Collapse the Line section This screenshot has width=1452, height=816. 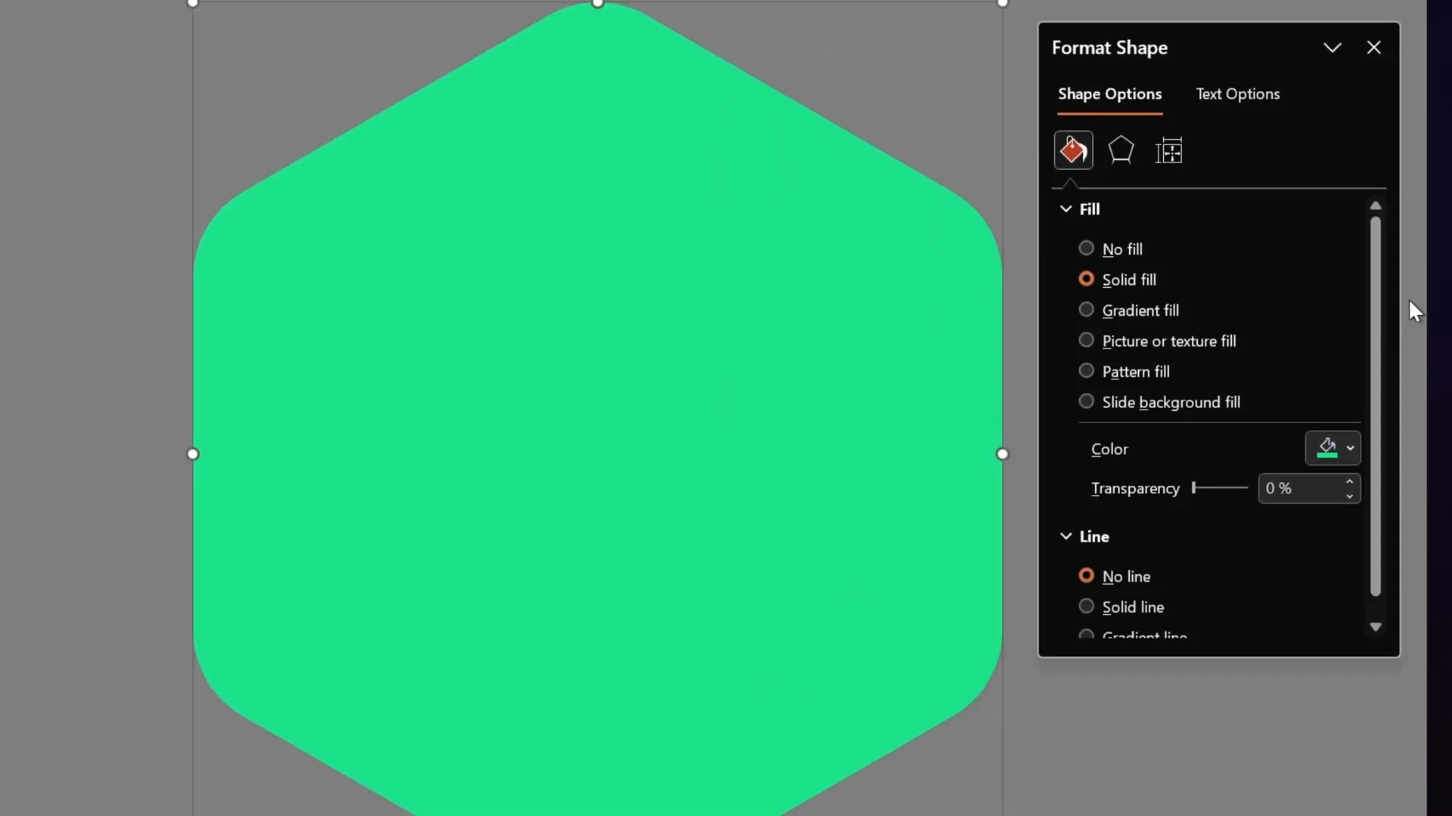pos(1066,536)
